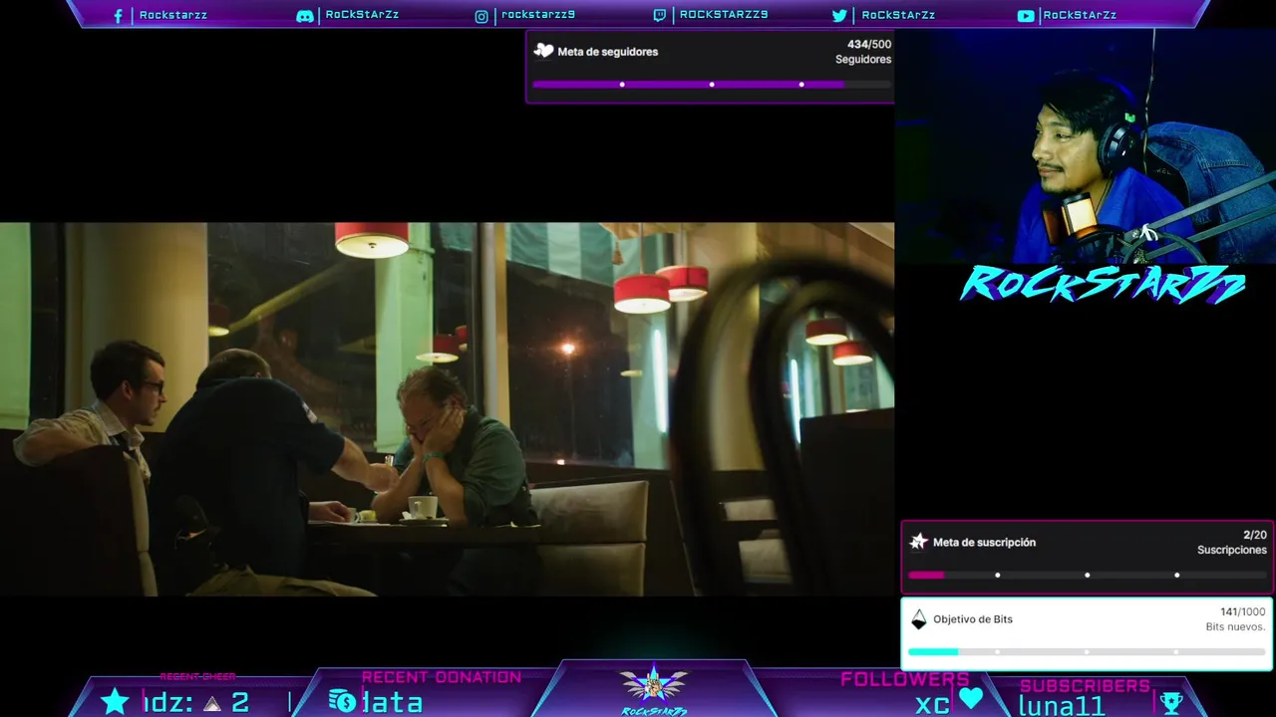Open the Facebook name Rockstarzz
The image size is (1276, 717).
(173, 15)
